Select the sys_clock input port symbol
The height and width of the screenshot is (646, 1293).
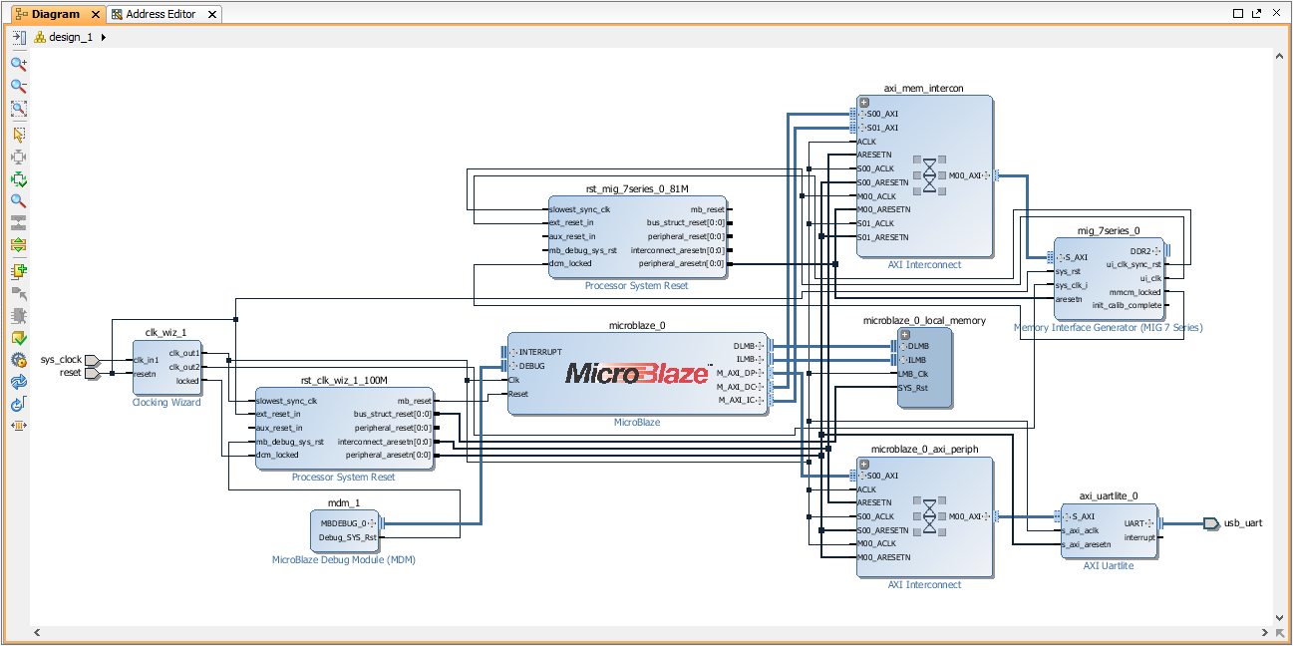pos(93,360)
